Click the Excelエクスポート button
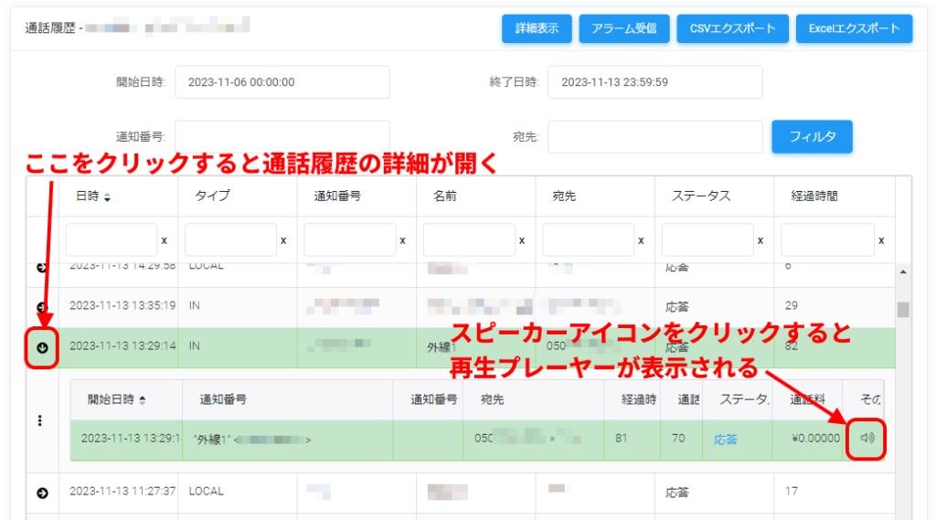 point(854,28)
